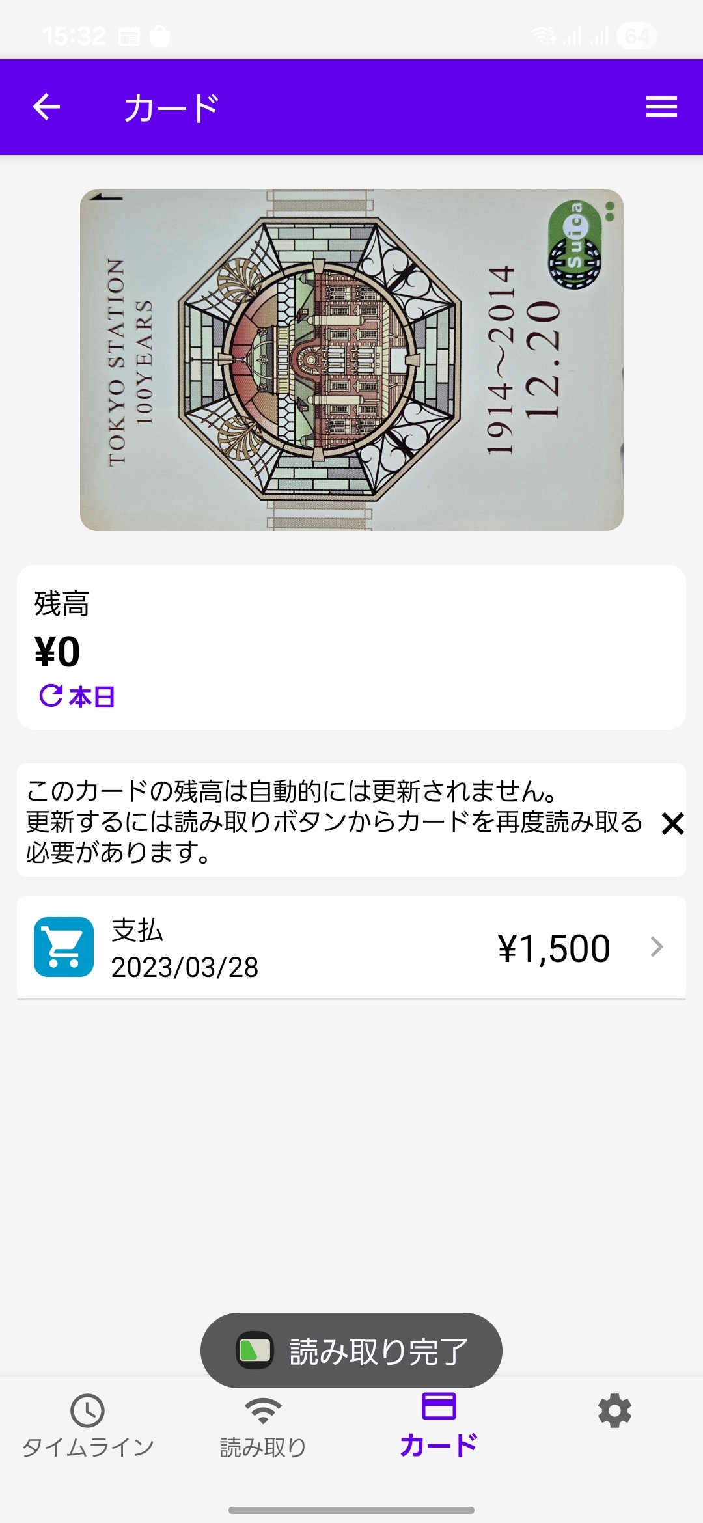
Task: Tap the Tokyo Station Suica card image
Action: coord(351,360)
